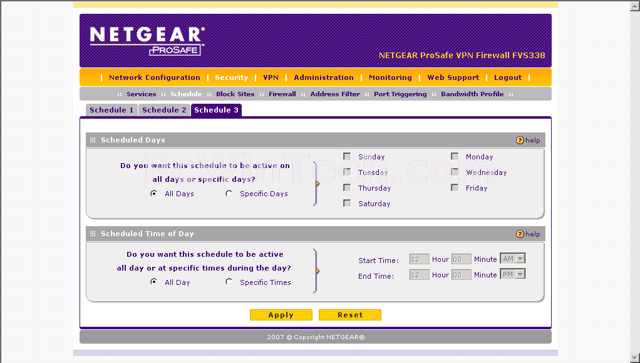Switch to the Schedule 1 tab
The height and width of the screenshot is (363, 640).
tap(111, 110)
